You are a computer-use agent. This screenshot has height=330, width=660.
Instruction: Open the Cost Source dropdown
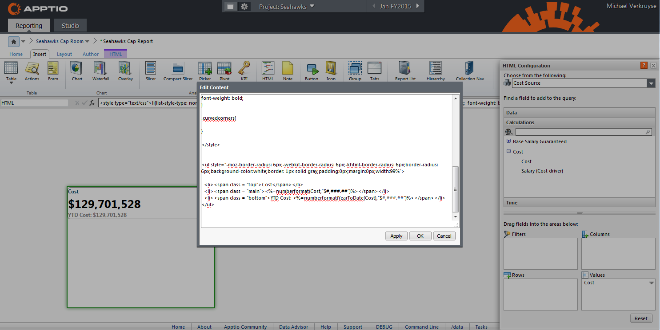(651, 83)
